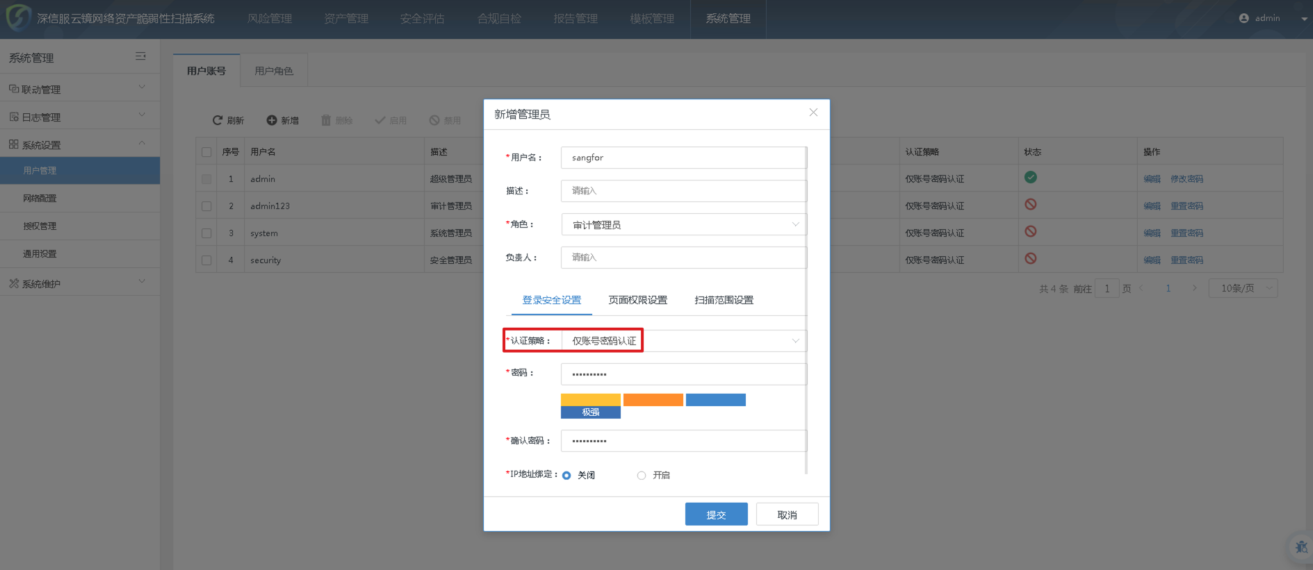Click 取消 cancel button
Screen dimensions: 1313x570
click(788, 514)
